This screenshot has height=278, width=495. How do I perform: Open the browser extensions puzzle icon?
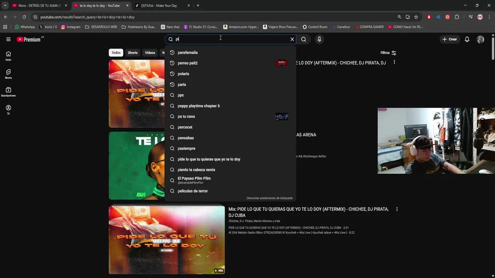[457, 17]
